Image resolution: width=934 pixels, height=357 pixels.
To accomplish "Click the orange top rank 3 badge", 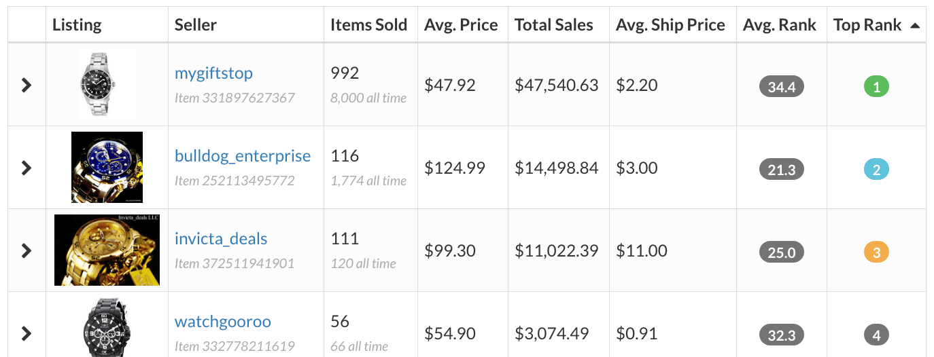I will [876, 252].
